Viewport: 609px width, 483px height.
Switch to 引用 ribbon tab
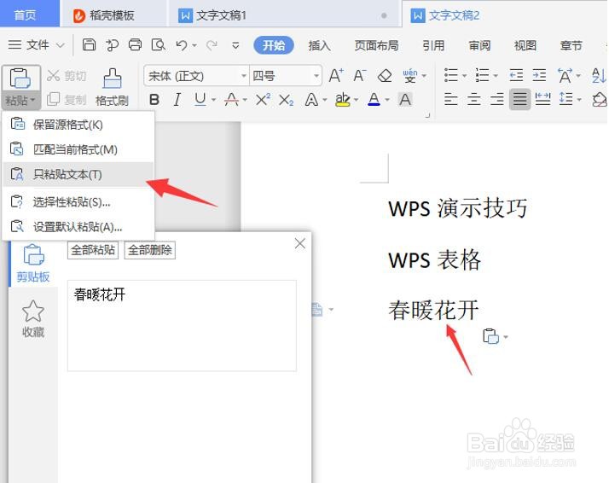tap(433, 45)
